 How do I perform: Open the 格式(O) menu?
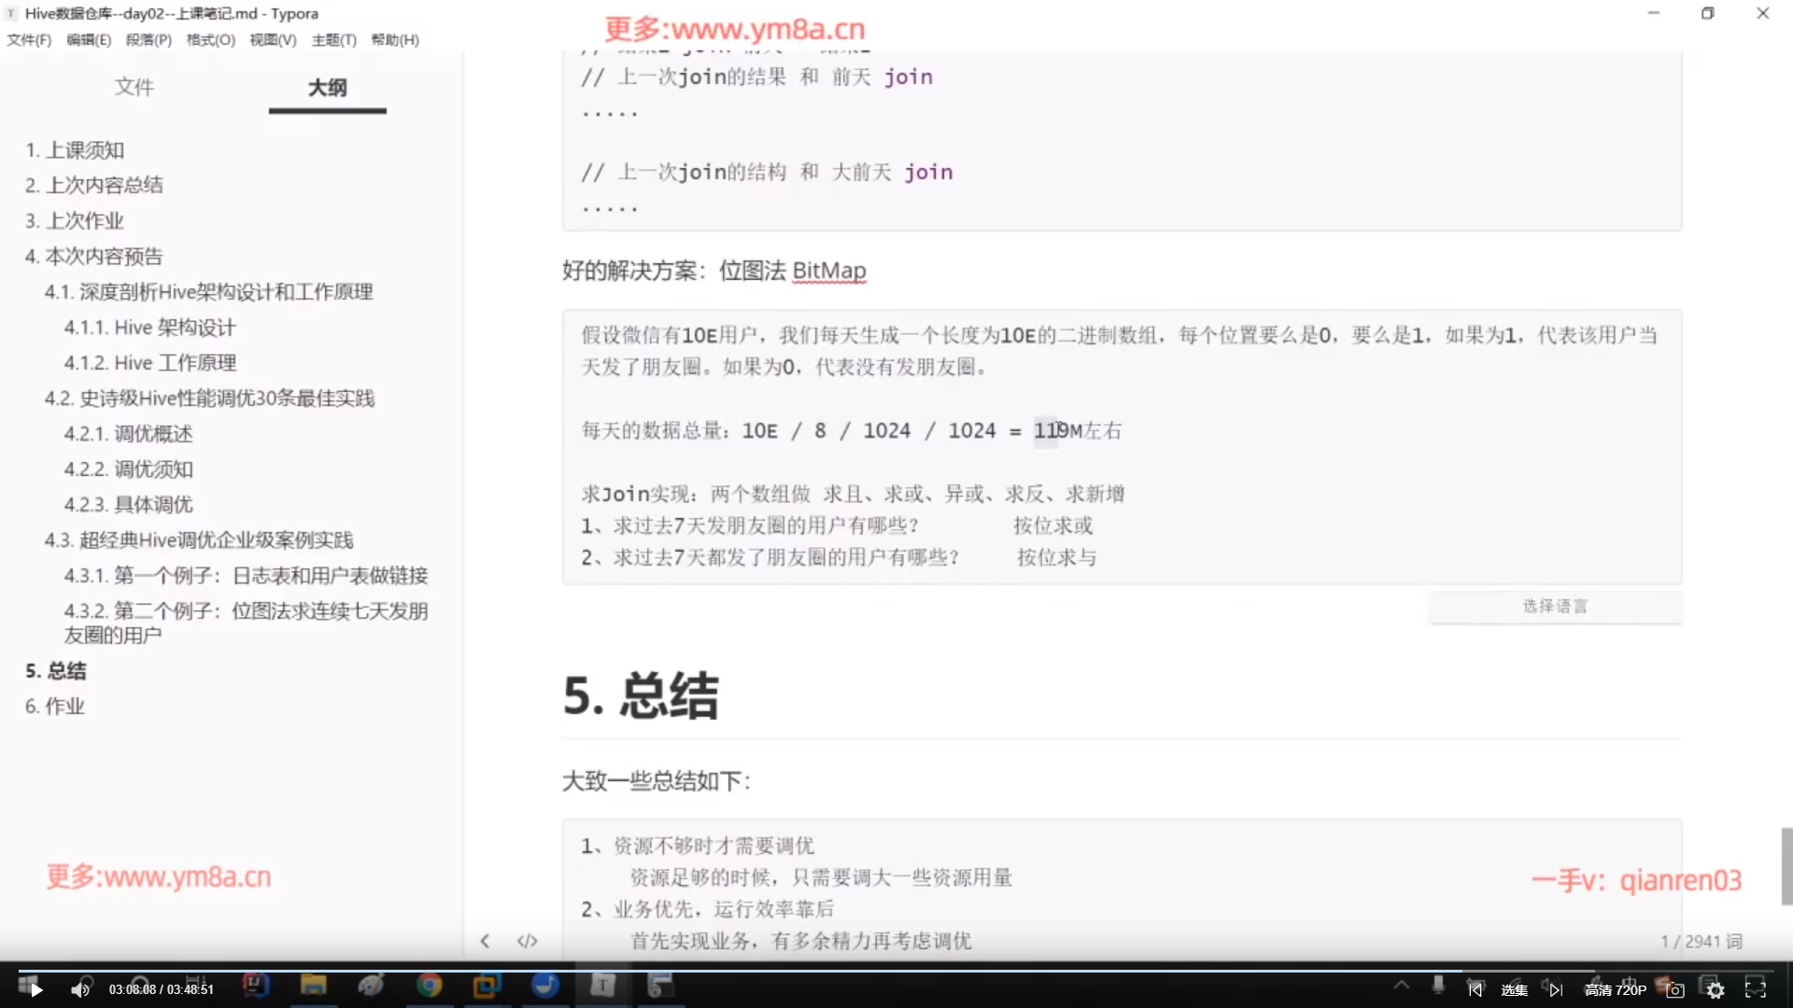click(210, 40)
